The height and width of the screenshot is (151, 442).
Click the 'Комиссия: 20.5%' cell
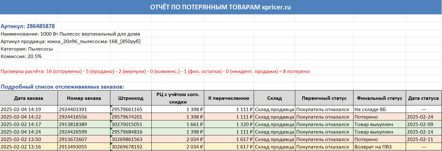21,56
